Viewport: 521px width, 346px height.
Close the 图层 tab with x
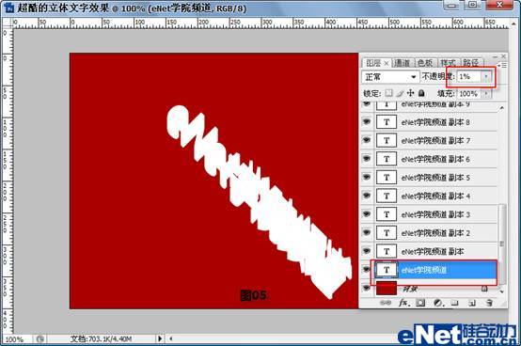(x=387, y=63)
